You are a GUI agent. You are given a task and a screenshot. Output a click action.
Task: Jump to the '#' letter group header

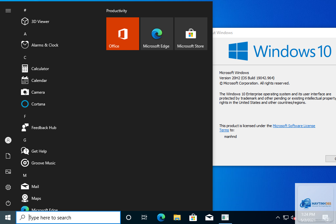tap(25, 10)
